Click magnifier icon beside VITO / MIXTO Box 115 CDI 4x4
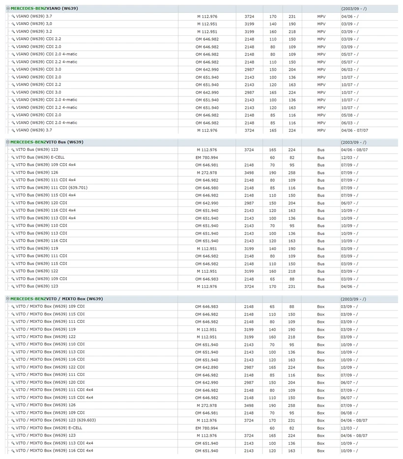This screenshot has width=403, height=459. 13,398
